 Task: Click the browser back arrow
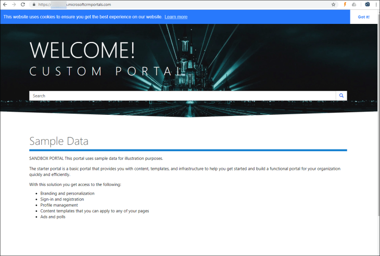tap(5, 4)
